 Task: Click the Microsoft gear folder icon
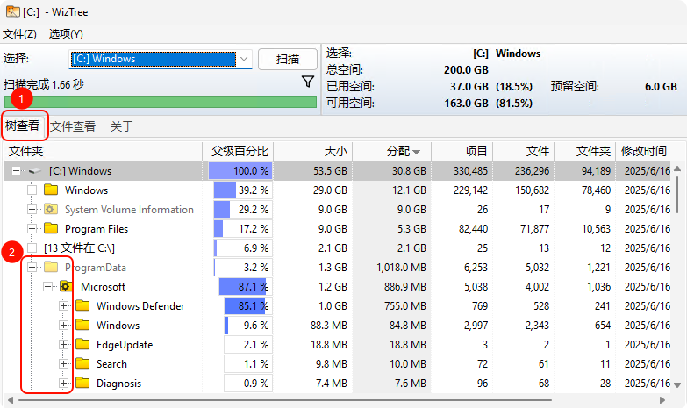66,287
